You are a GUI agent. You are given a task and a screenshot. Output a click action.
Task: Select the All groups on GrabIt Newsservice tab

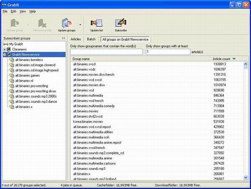coord(125,39)
